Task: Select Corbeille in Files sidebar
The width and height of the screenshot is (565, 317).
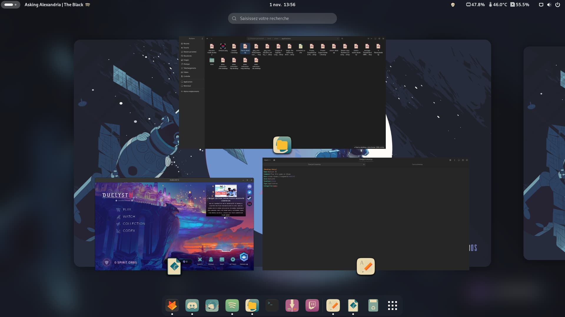Action: (x=192, y=76)
